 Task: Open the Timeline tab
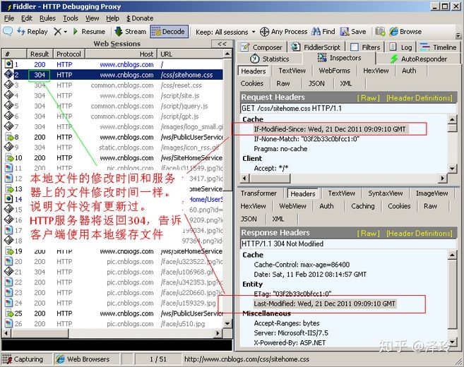[x=439, y=47]
